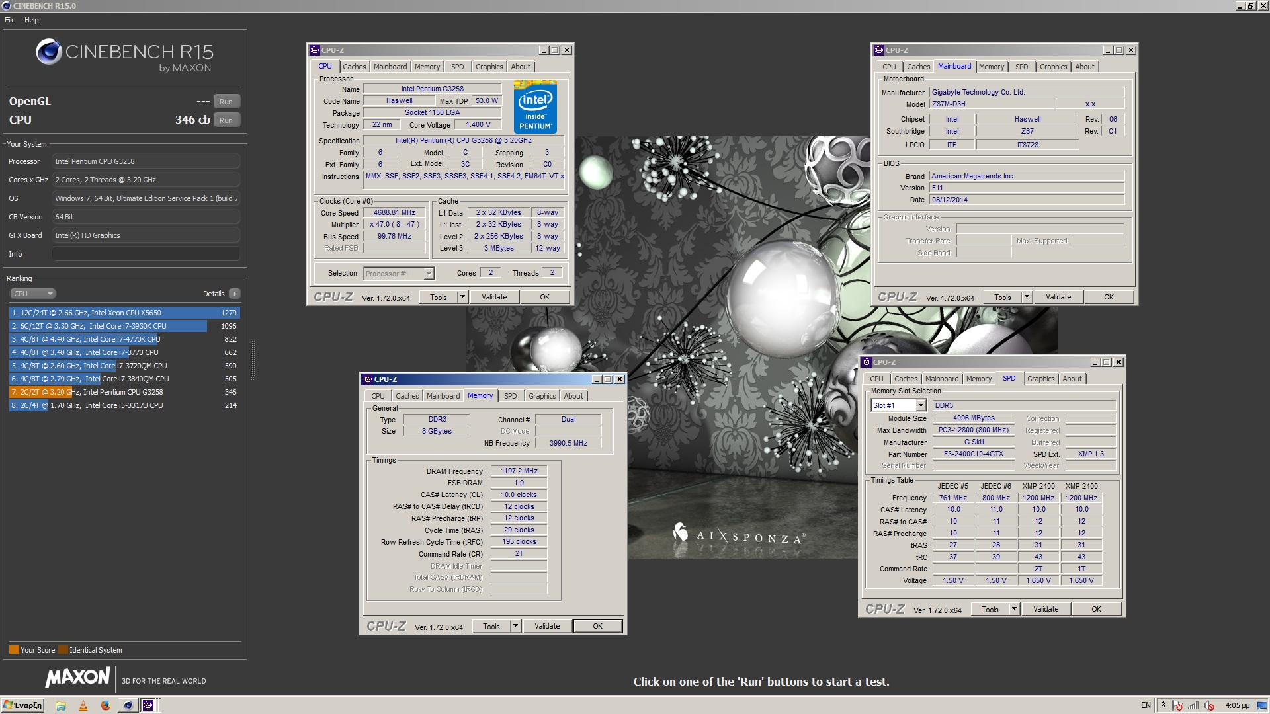Open Memory tab in Mainboard window
The width and height of the screenshot is (1270, 714).
[992, 67]
